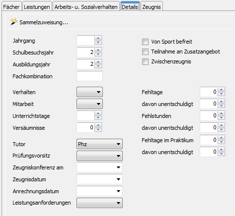Increase Fehltage using the up arrow
The image size is (235, 216).
[221, 90]
